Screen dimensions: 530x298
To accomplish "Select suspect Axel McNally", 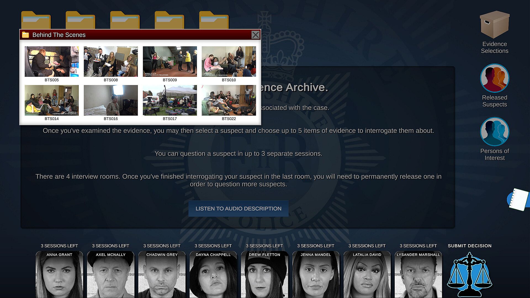I will [111, 275].
